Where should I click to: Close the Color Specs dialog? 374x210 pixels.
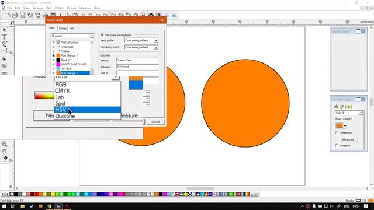coord(162,20)
